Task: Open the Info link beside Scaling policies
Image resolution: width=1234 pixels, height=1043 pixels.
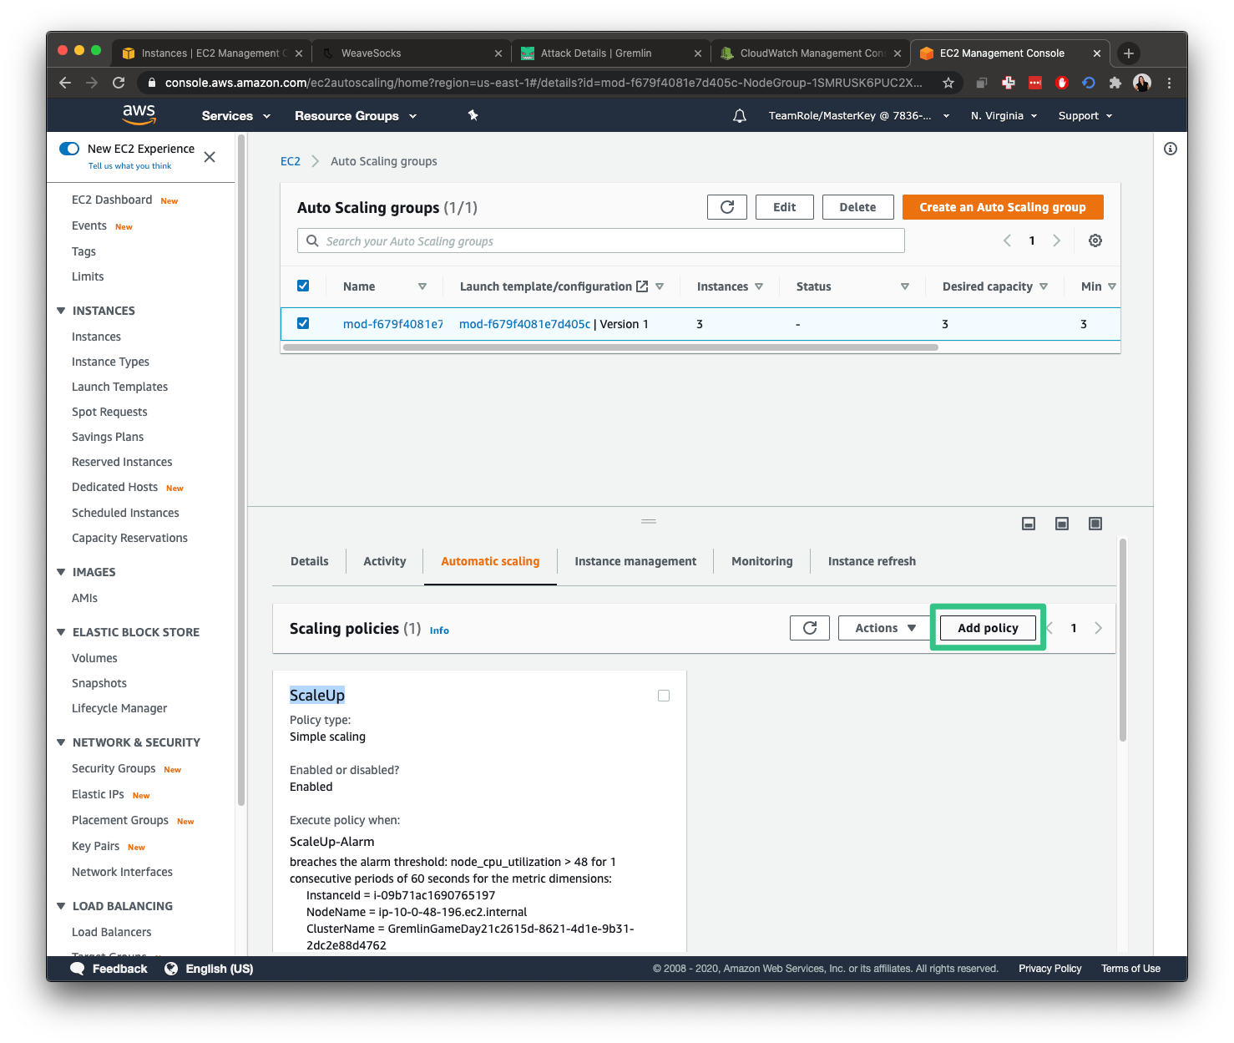Action: pos(439,630)
